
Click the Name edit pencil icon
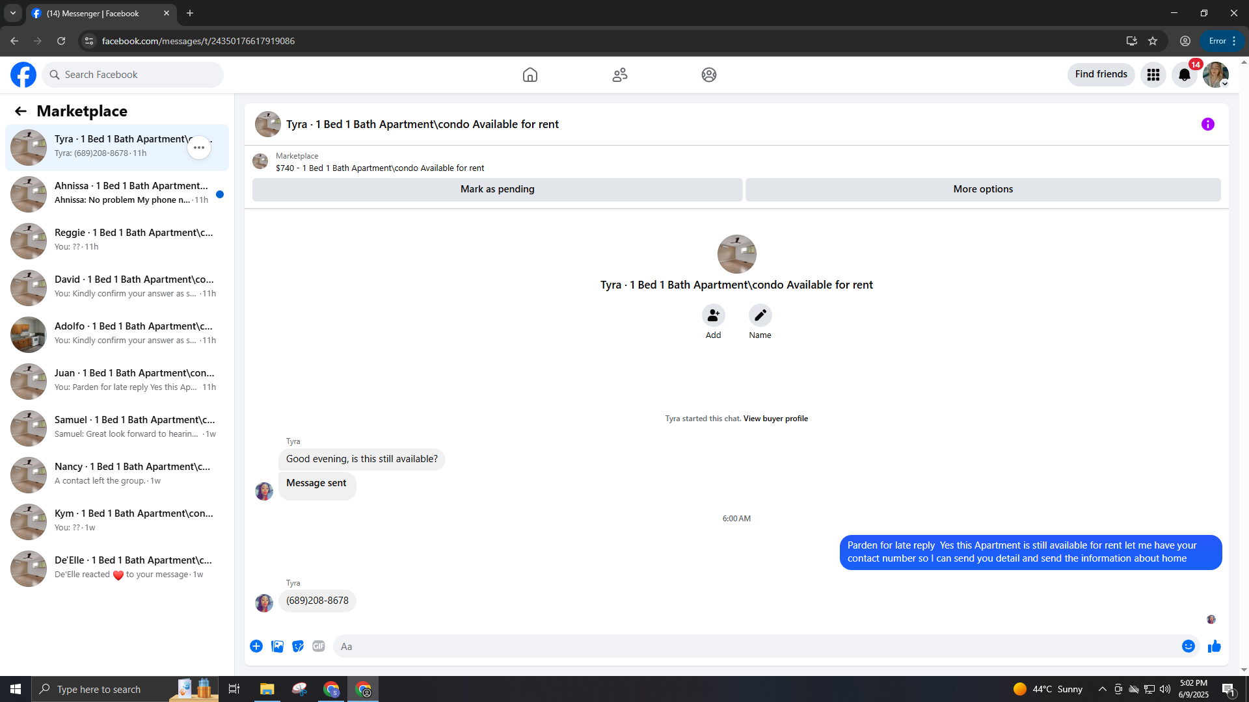click(x=760, y=315)
